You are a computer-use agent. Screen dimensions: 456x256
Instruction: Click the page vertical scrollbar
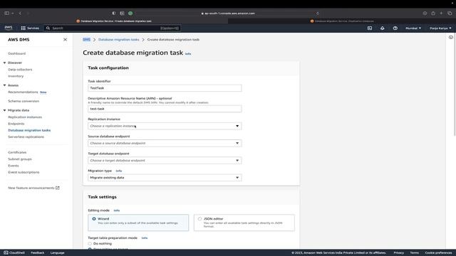pos(455,84)
